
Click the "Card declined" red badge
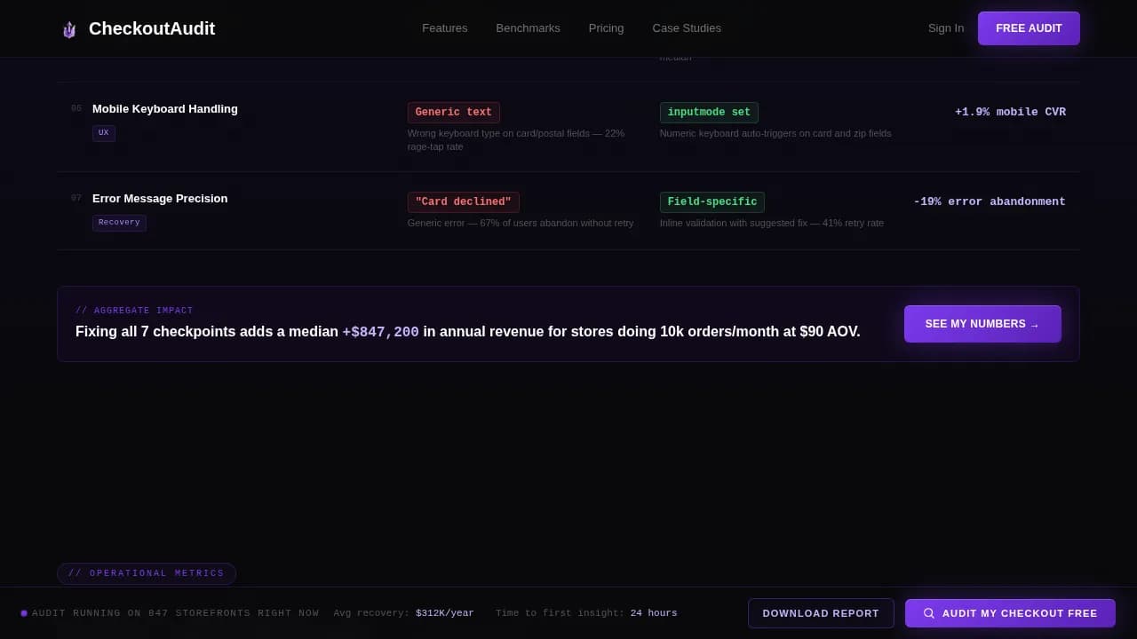[x=464, y=202]
